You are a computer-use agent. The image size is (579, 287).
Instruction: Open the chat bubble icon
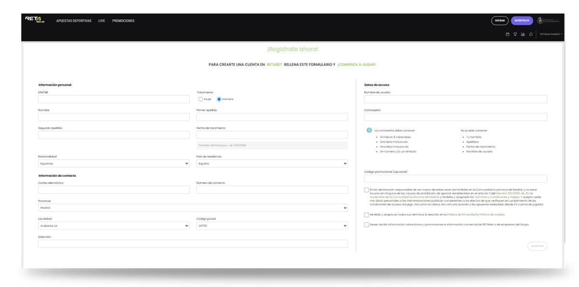point(531,34)
